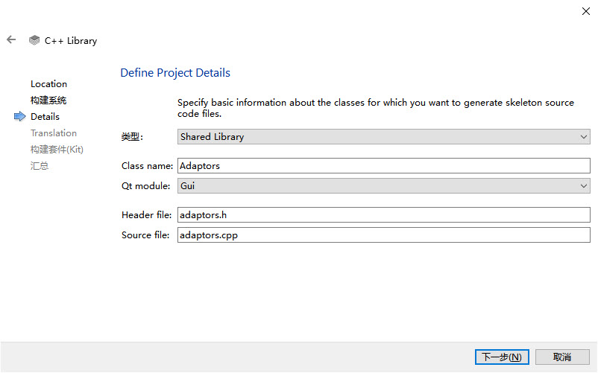Image resolution: width=598 pixels, height=373 pixels.
Task: Select the 汇总 summary step
Action: pos(40,166)
